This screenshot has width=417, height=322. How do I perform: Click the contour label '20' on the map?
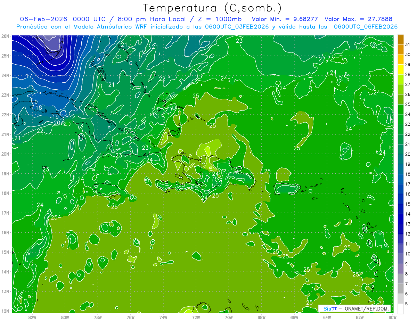57,122
